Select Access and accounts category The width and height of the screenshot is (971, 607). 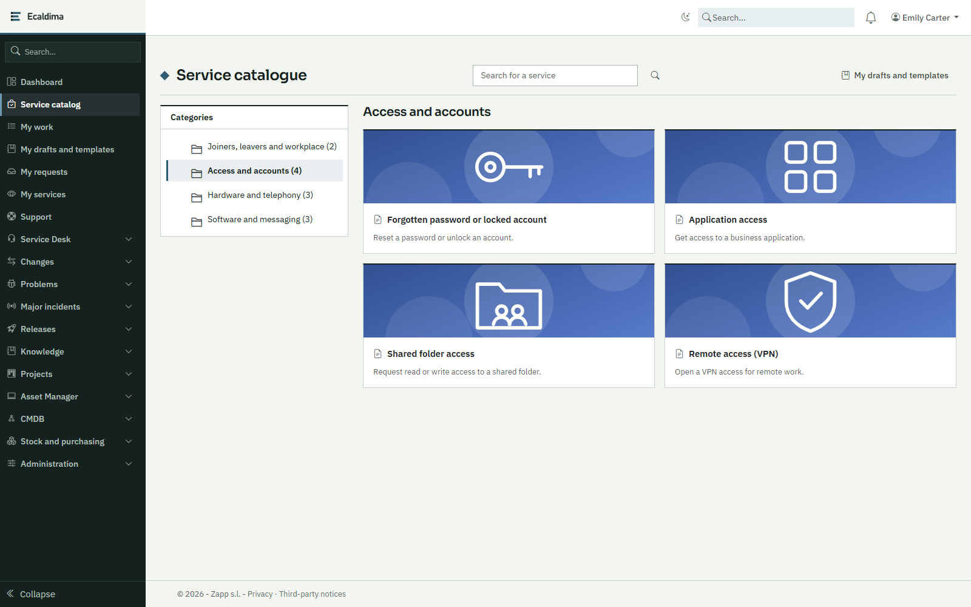pos(254,171)
